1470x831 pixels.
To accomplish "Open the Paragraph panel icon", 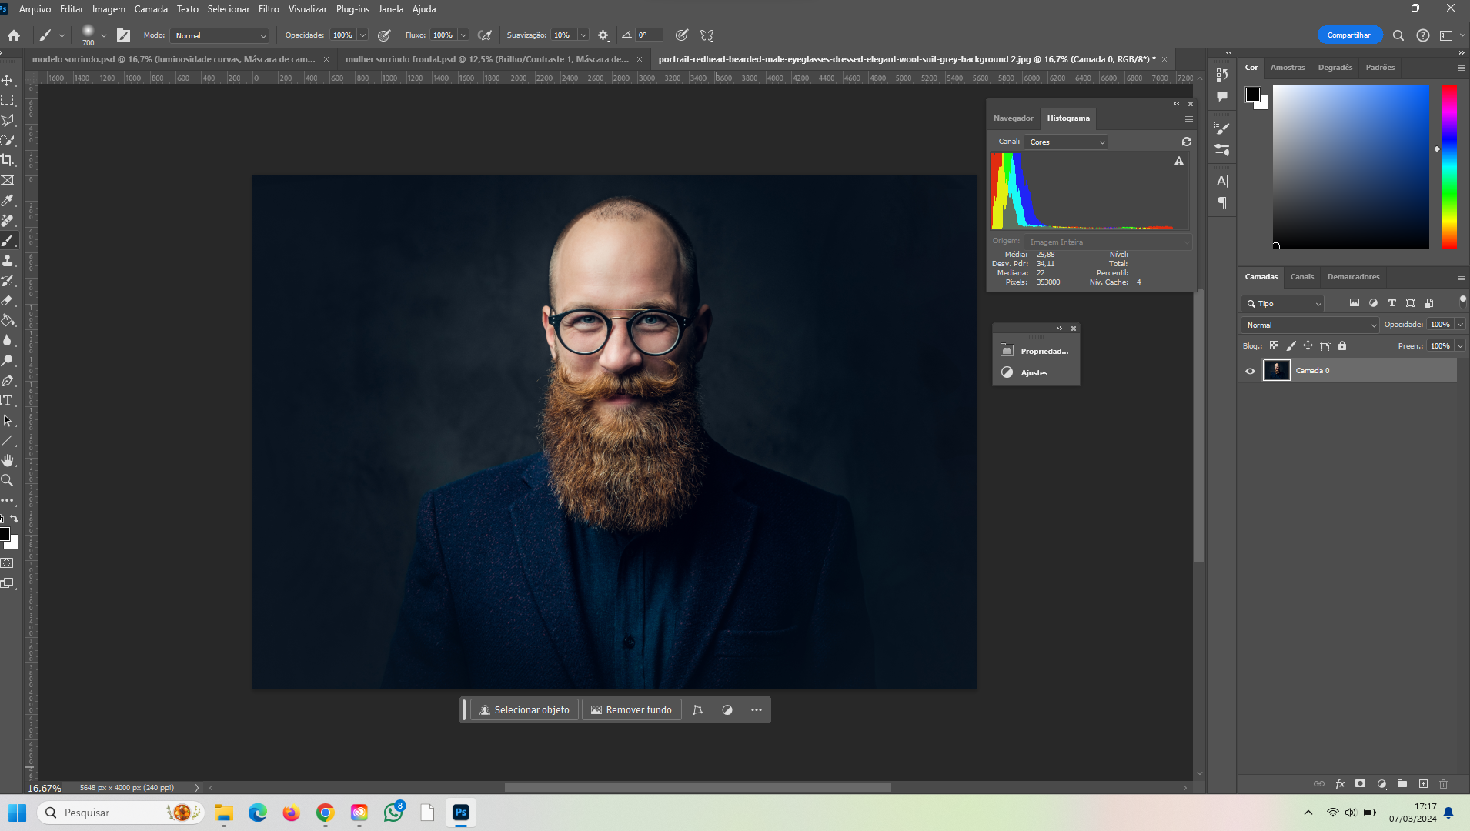I will [1221, 203].
